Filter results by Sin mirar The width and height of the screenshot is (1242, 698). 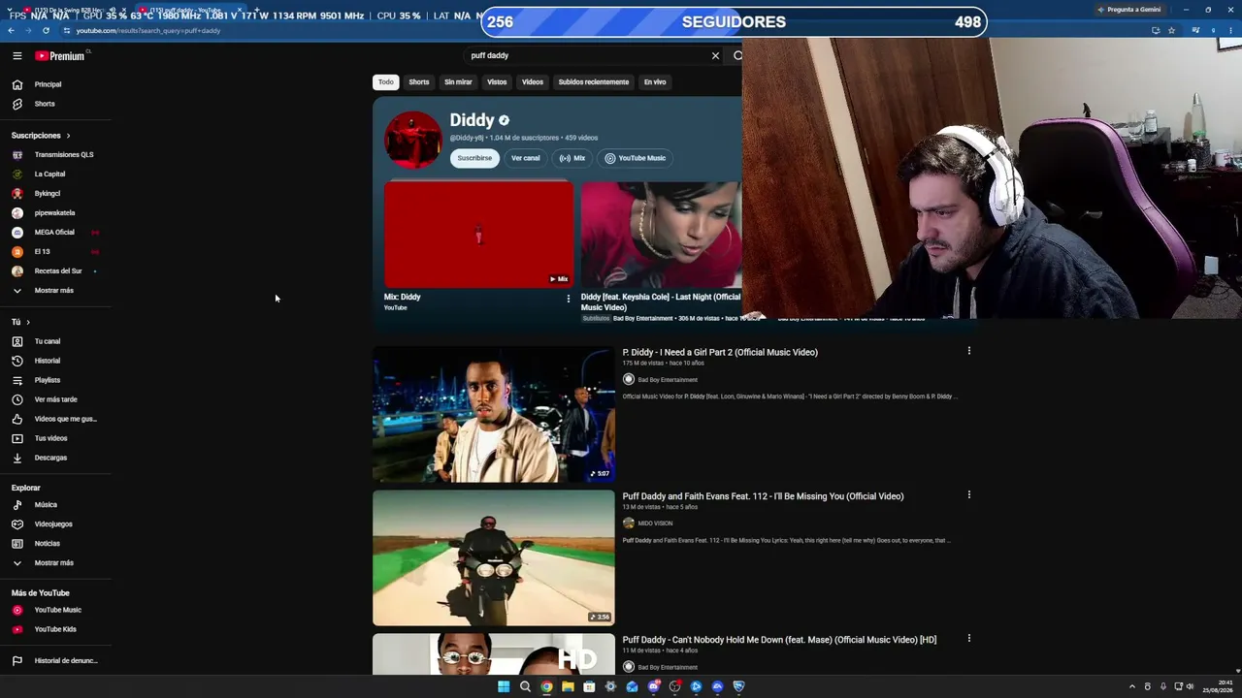(x=458, y=82)
